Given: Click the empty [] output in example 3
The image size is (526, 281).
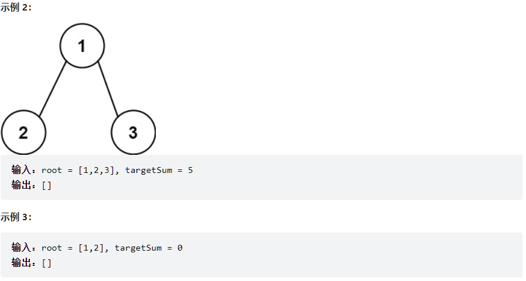Looking at the screenshot, I should 47,263.
